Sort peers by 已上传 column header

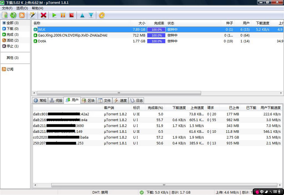[230, 108]
